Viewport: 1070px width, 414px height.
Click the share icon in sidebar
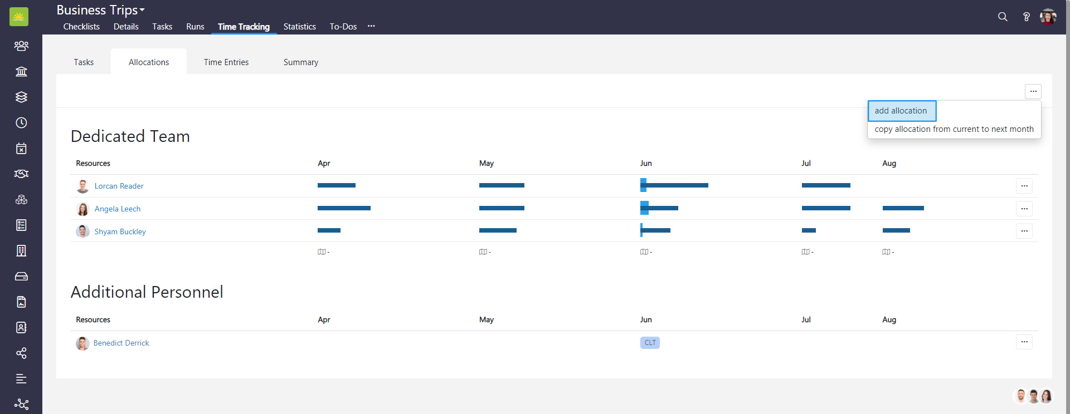[21, 353]
